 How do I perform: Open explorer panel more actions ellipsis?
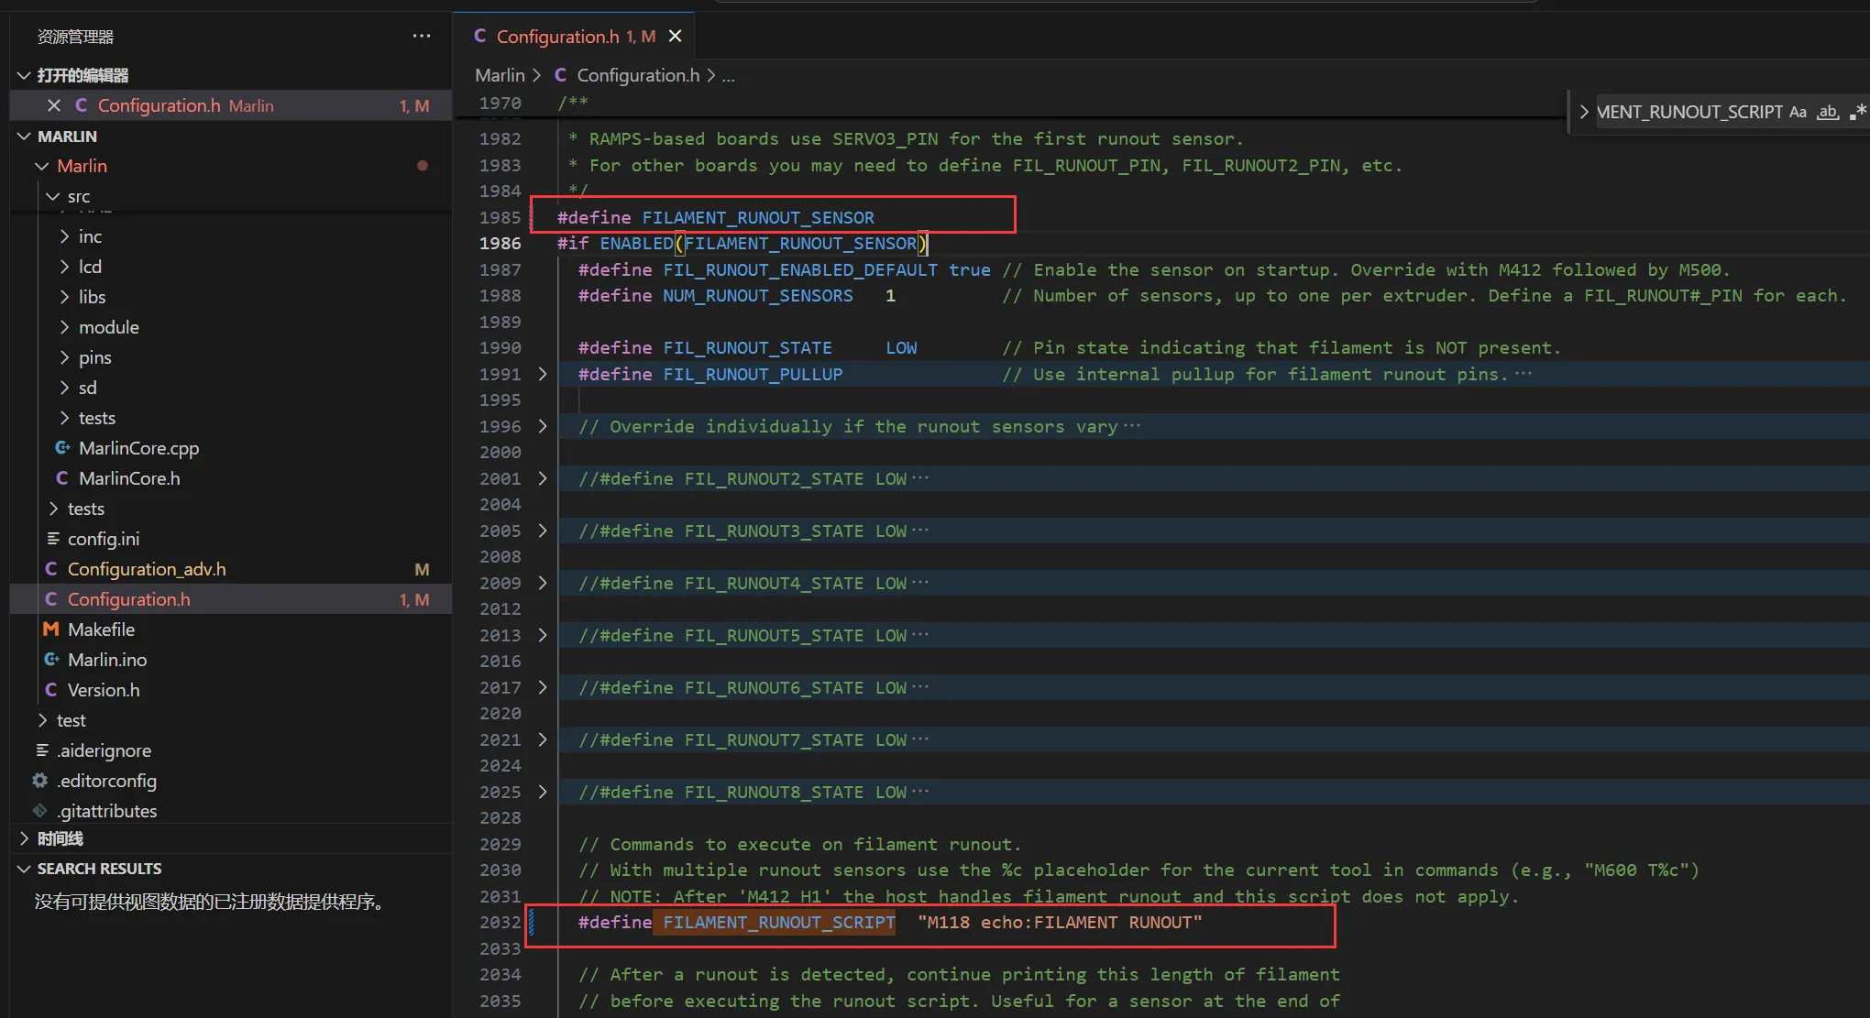[x=422, y=36]
